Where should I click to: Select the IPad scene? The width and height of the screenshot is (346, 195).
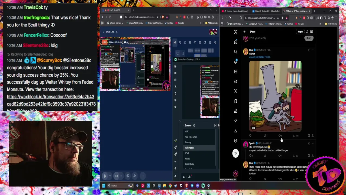click(187, 153)
